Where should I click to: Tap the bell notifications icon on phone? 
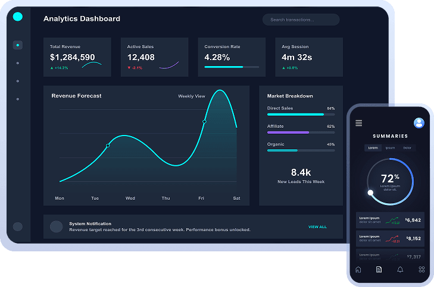pyautogui.click(x=400, y=269)
